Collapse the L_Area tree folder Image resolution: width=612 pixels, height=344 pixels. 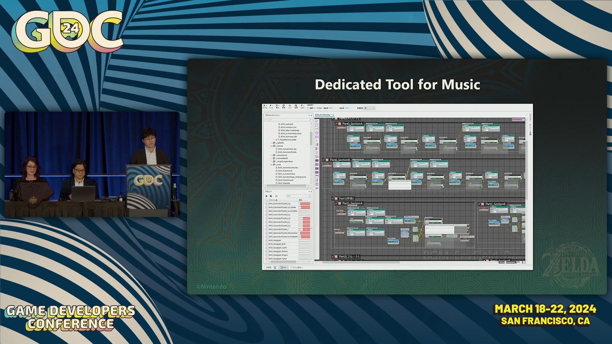tap(271, 165)
